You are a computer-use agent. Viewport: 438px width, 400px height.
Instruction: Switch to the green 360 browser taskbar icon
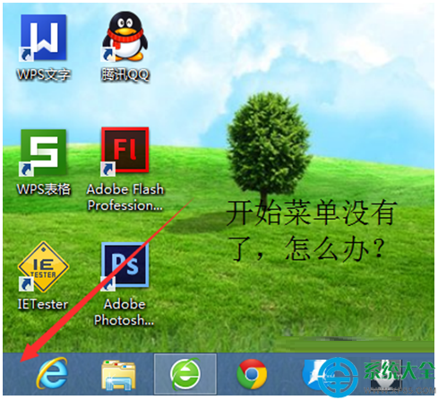185,374
